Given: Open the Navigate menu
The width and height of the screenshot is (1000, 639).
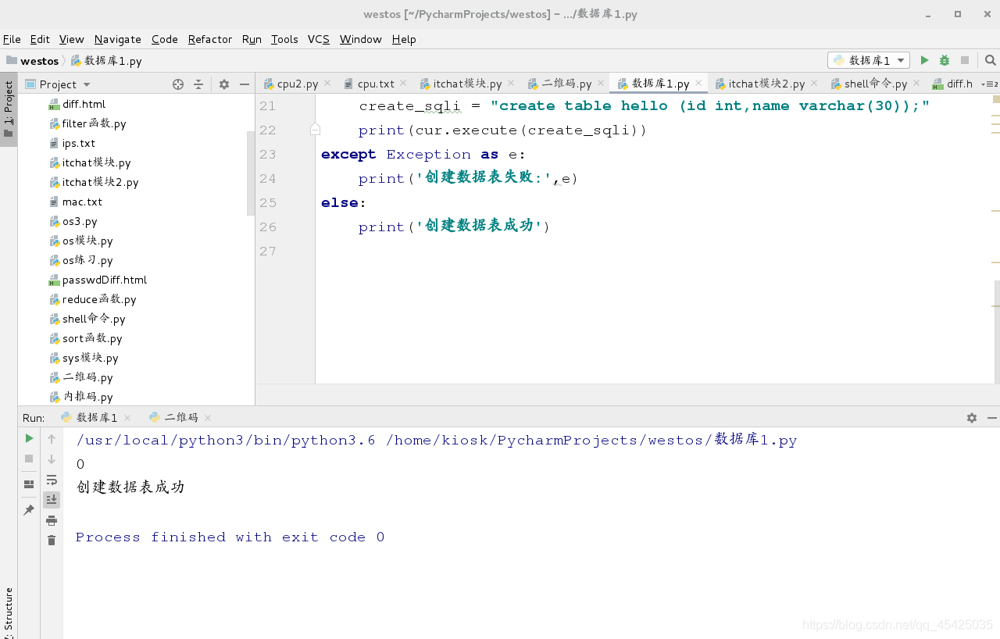Looking at the screenshot, I should click(118, 39).
